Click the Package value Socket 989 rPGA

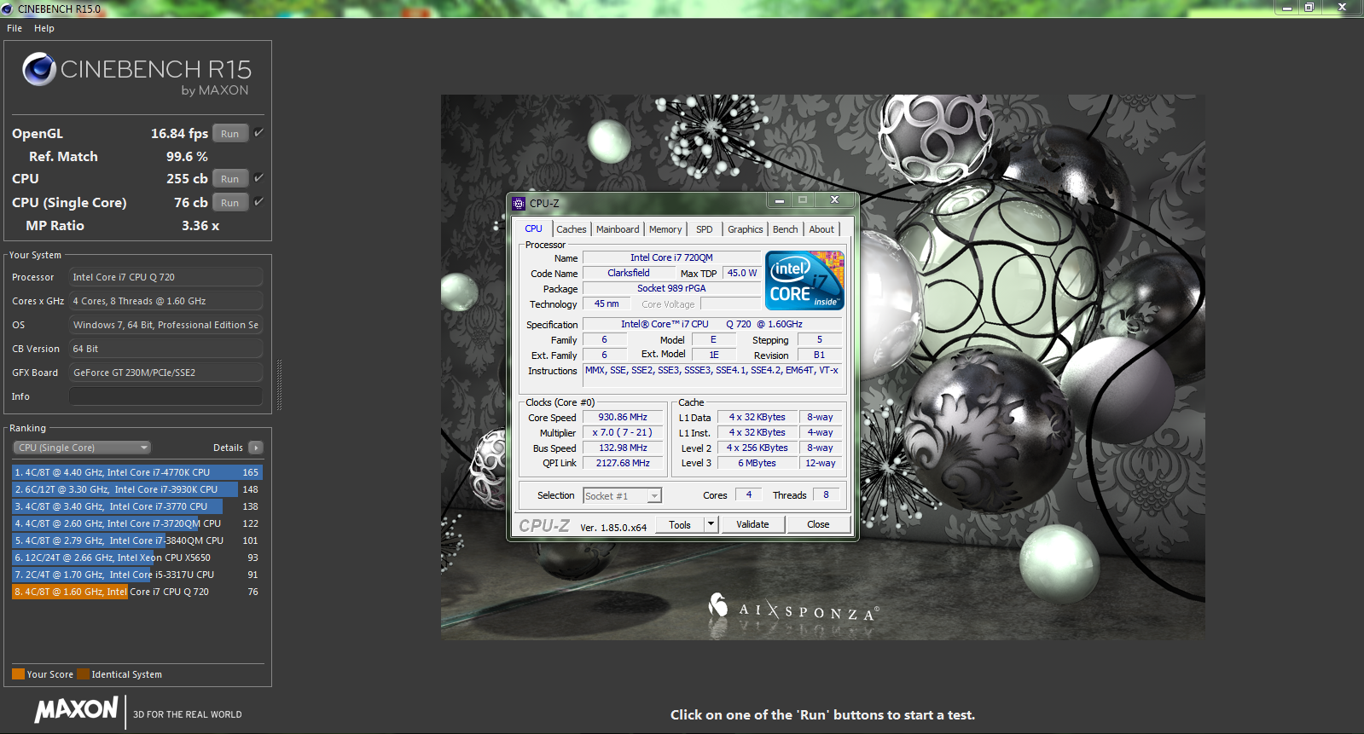click(x=671, y=289)
